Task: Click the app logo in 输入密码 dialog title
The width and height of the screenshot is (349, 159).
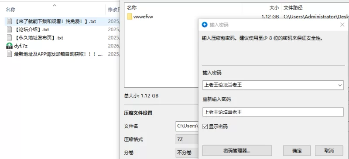Action: click(204, 25)
